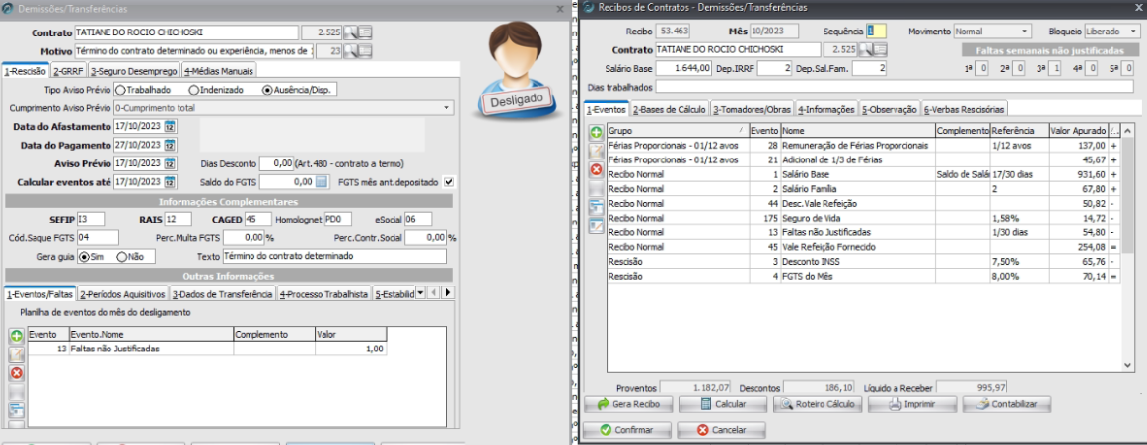
Task: Open the 6-Verbas Rescisórias tab
Action: tap(964, 109)
